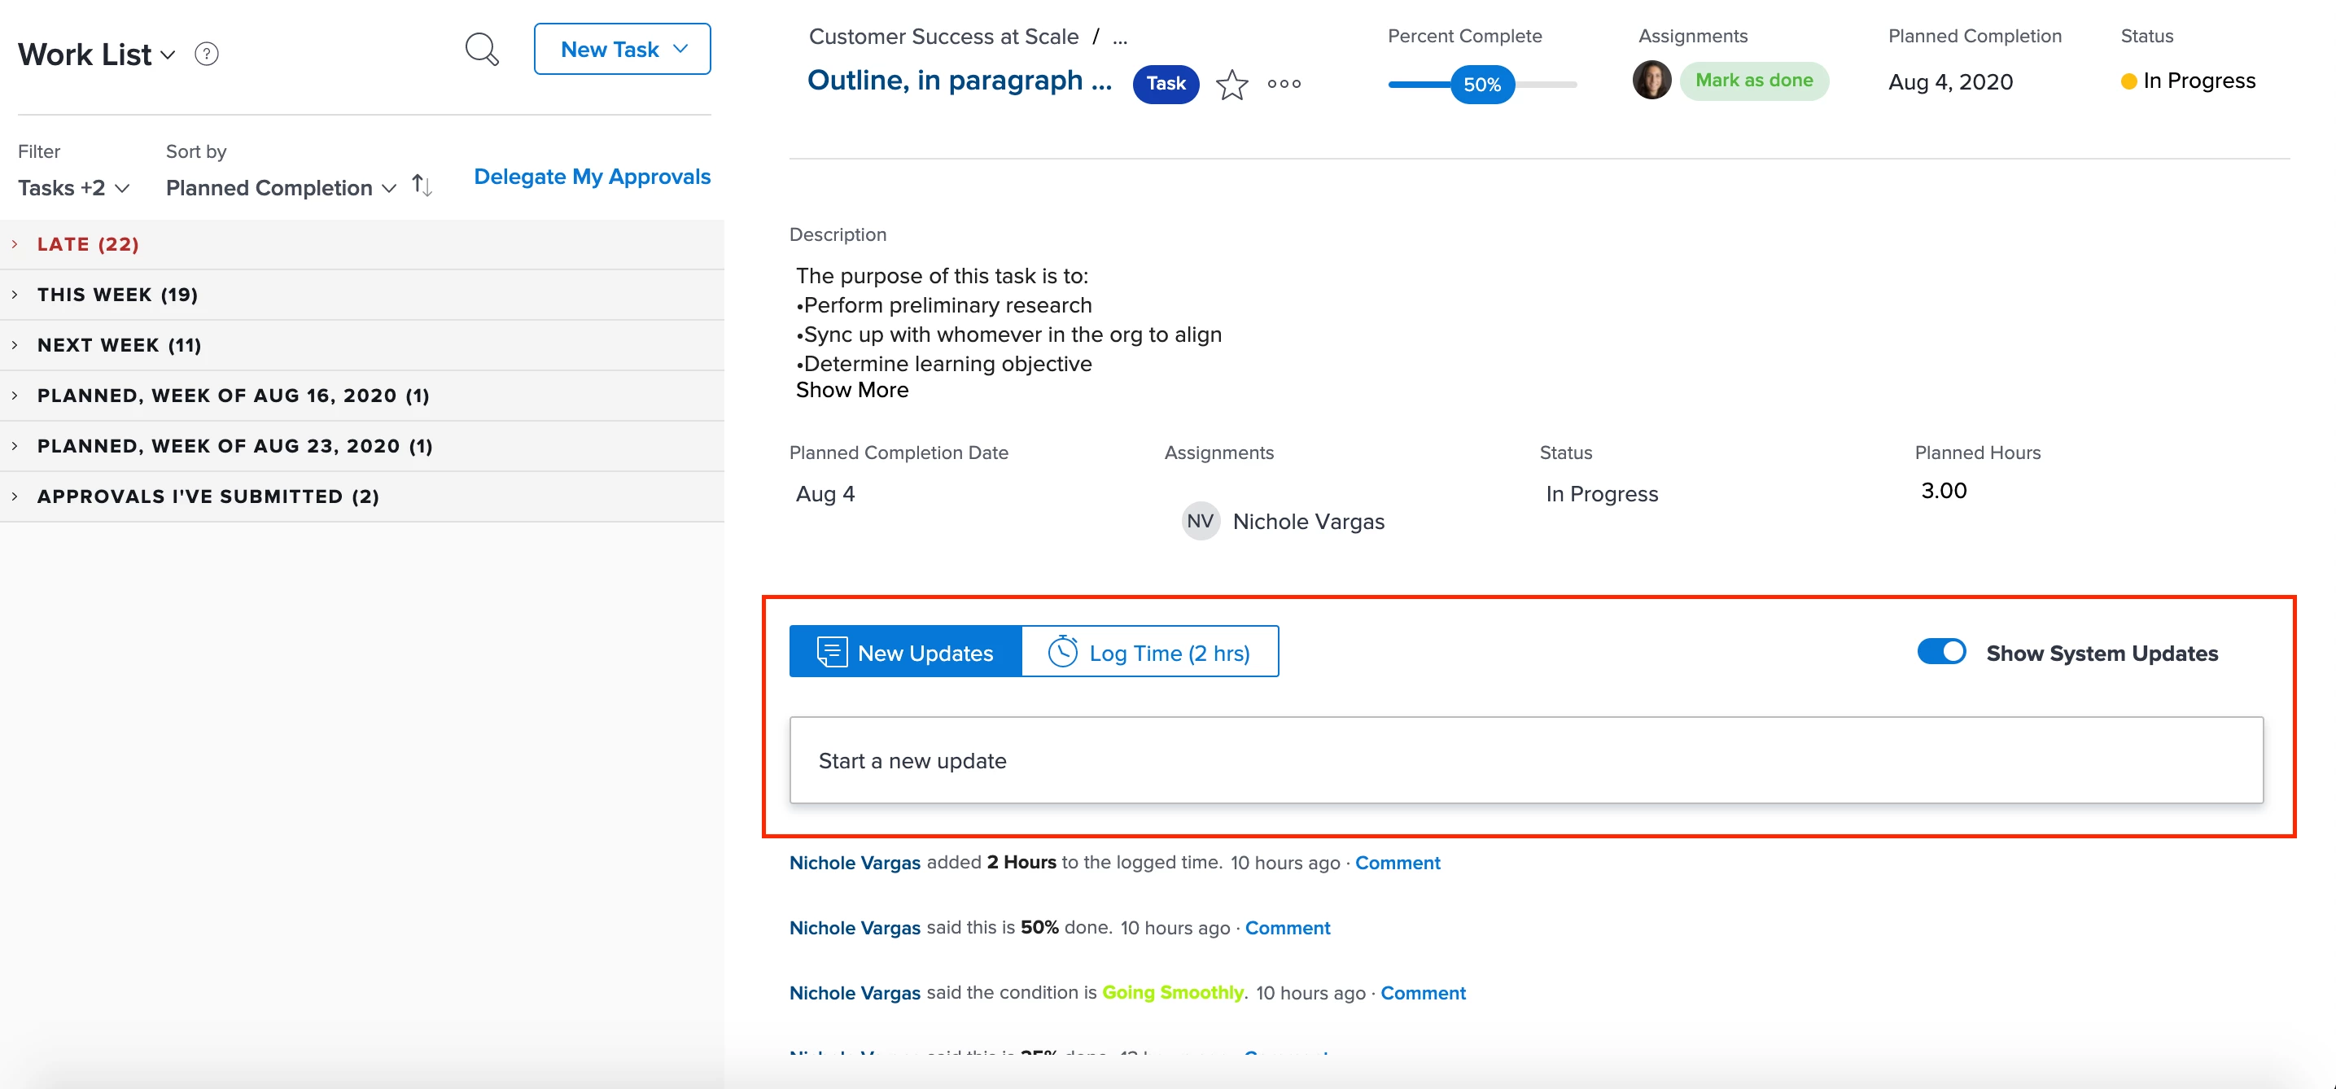Toggle Show System Updates switch

[1940, 652]
